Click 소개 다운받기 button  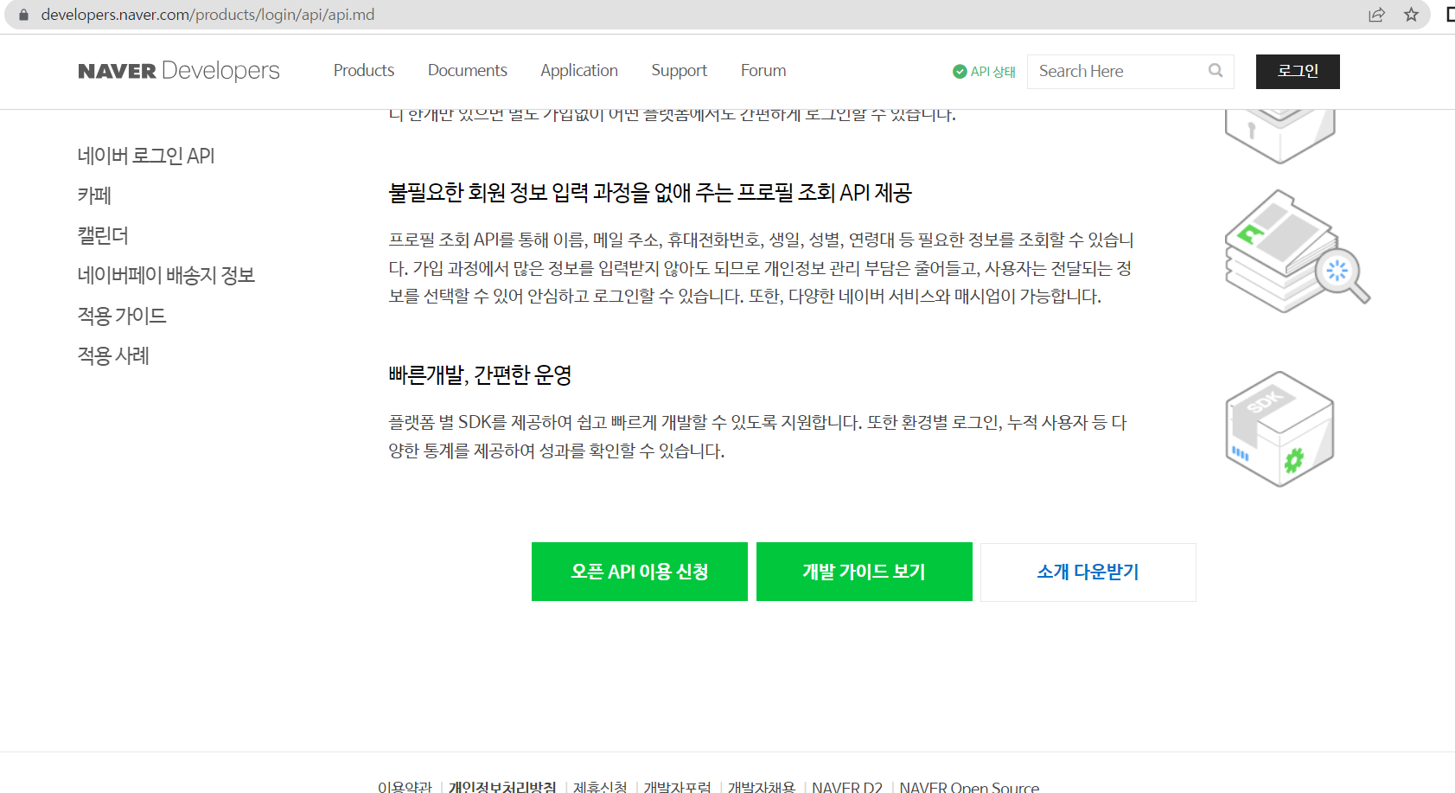point(1088,572)
